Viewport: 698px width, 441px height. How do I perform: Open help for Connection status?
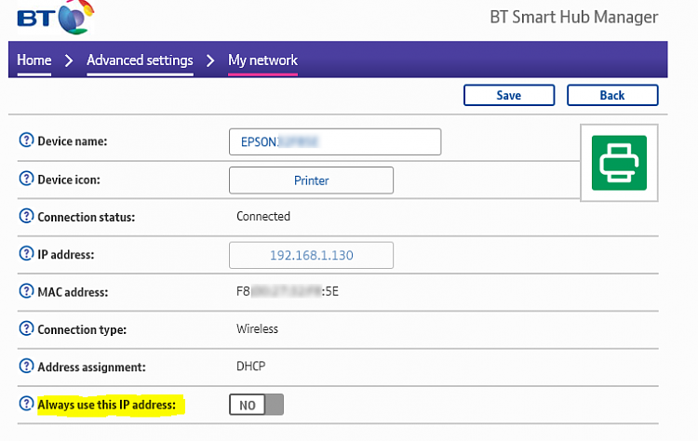coord(26,216)
